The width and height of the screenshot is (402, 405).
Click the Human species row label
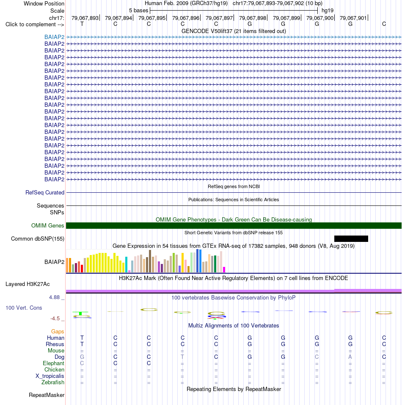click(x=55, y=338)
